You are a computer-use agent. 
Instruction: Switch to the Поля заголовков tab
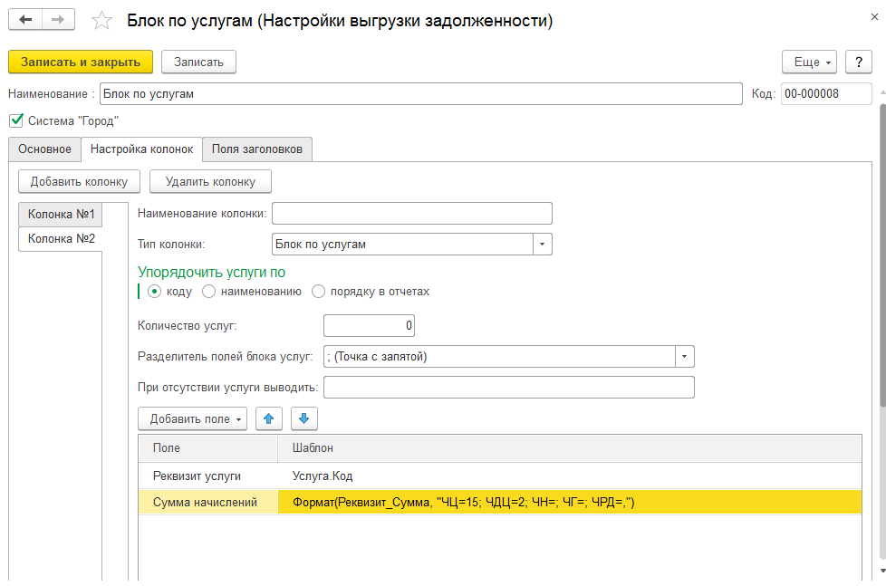pyautogui.click(x=257, y=149)
